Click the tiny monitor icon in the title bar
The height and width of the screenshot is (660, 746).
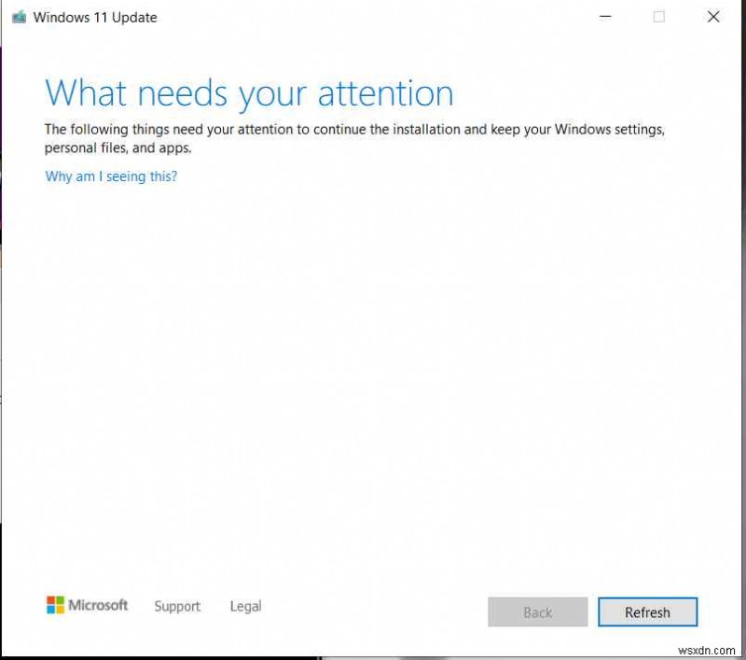coord(19,16)
